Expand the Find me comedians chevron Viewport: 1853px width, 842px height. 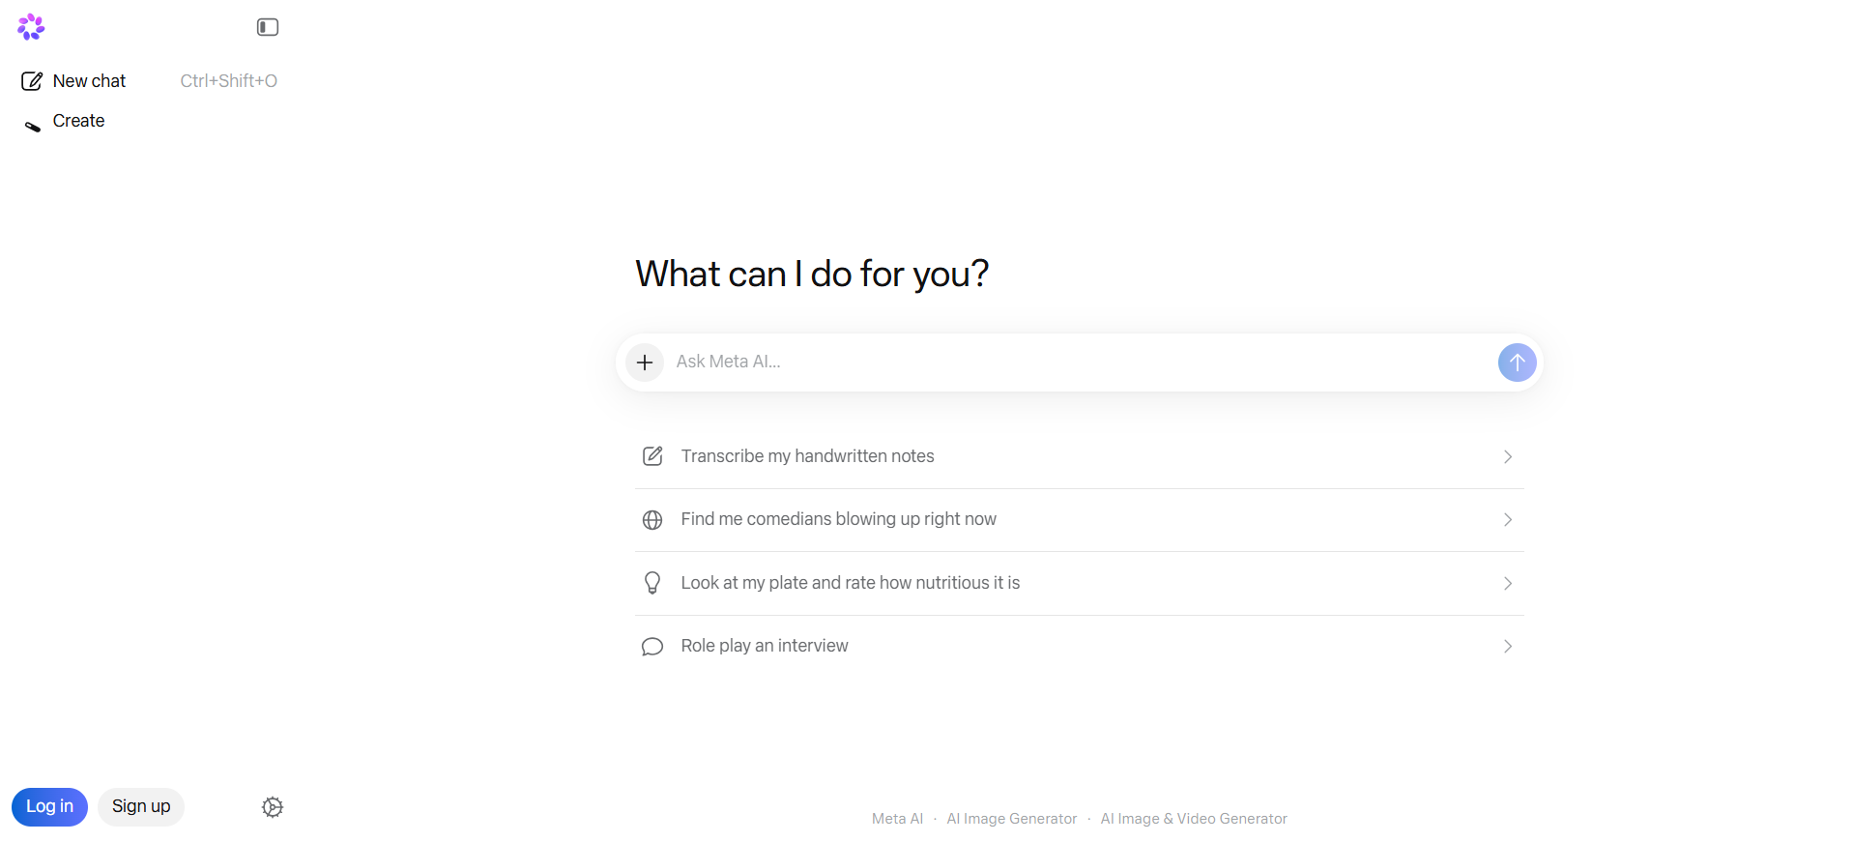pyautogui.click(x=1507, y=520)
